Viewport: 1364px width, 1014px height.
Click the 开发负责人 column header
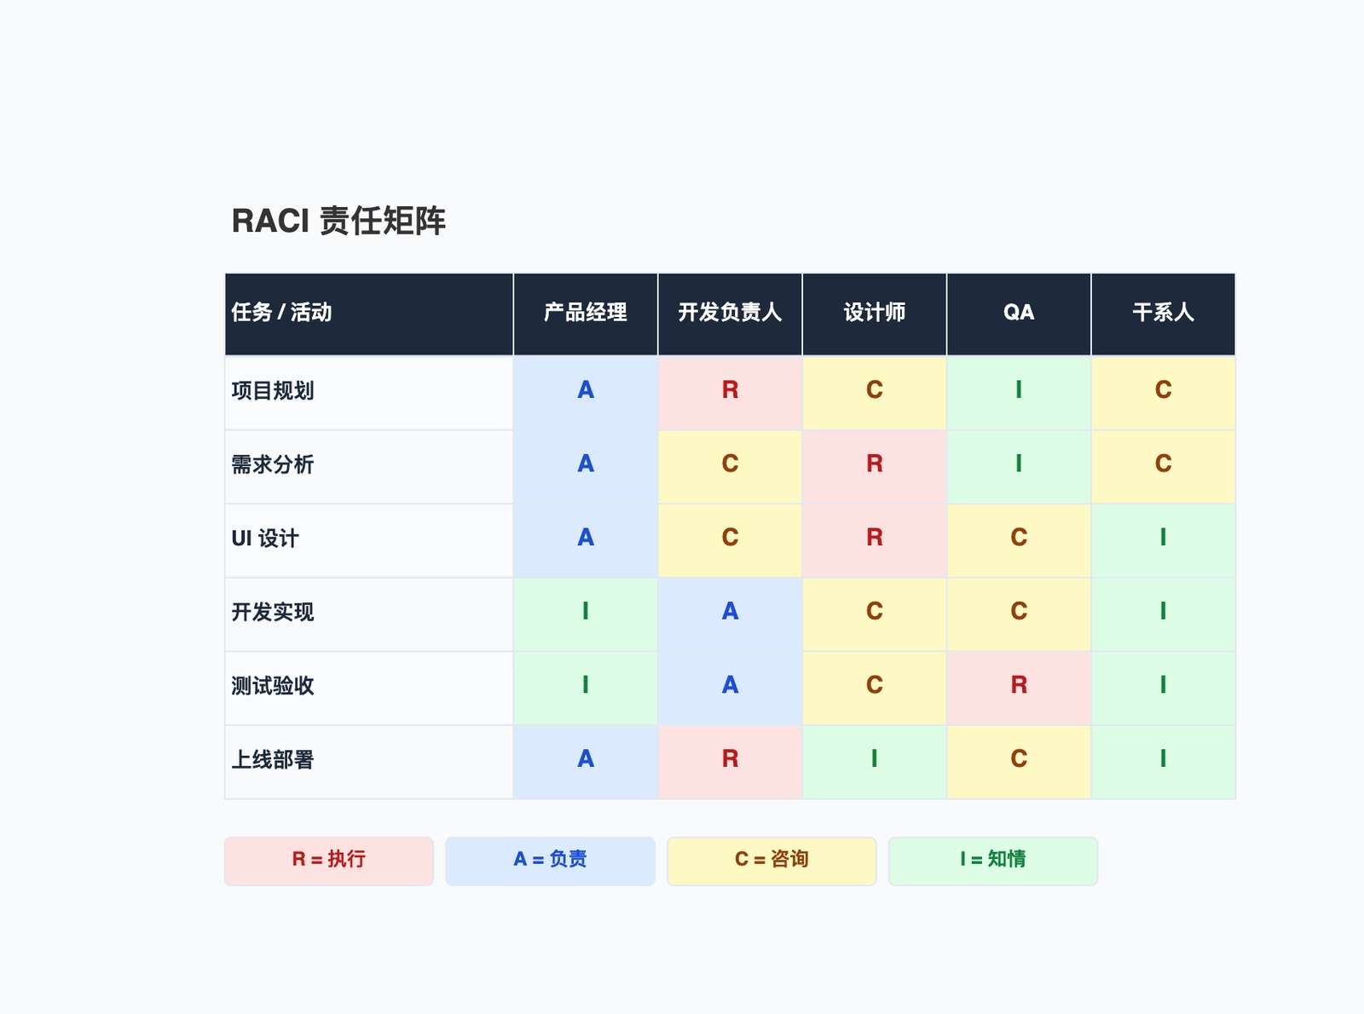730,313
